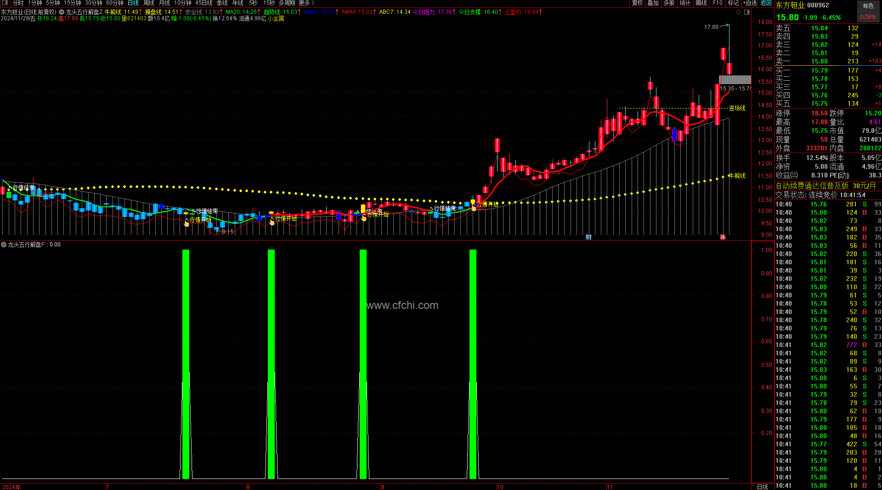The height and width of the screenshot is (490, 882).
Task: Select the 15分钟 timeframe
Action: coord(73,3)
